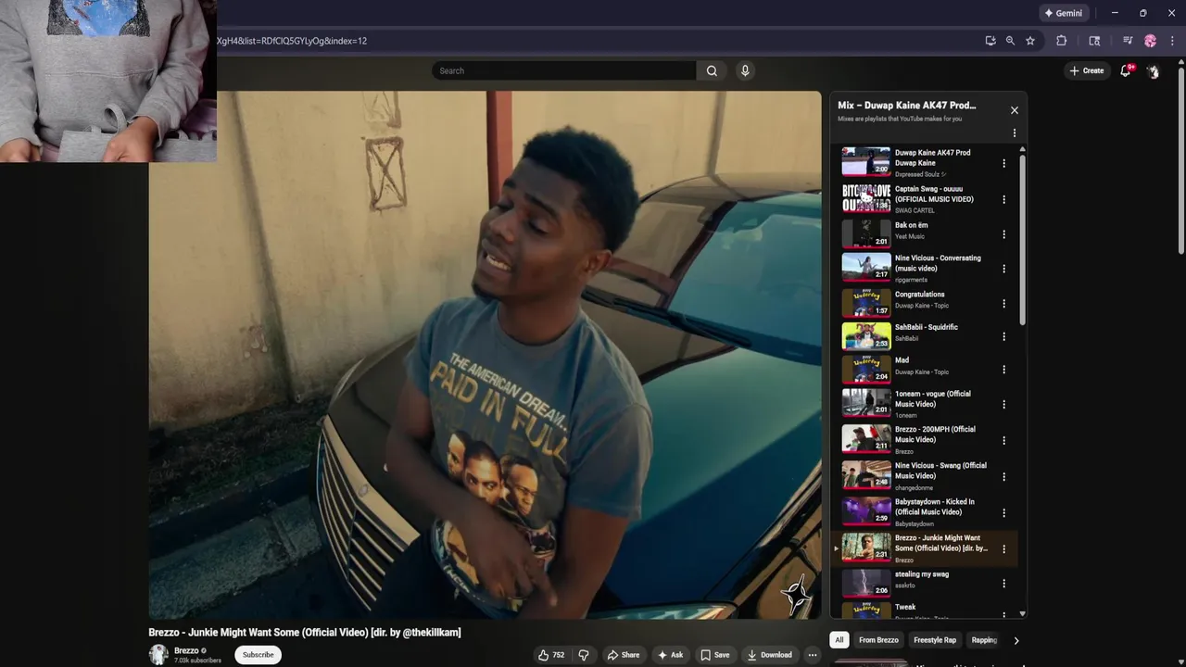
Task: Bookmark this page with the star icon
Action: pyautogui.click(x=1030, y=41)
